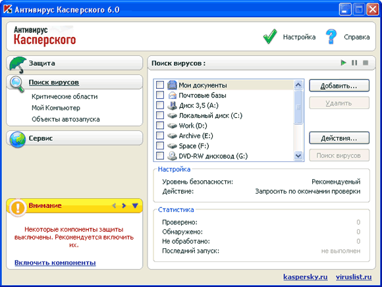
Task: Pause scan with the pause icon
Action: pos(354,63)
